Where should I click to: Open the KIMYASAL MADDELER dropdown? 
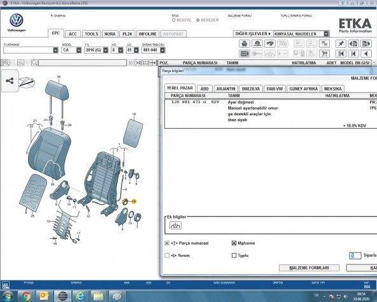[326, 34]
